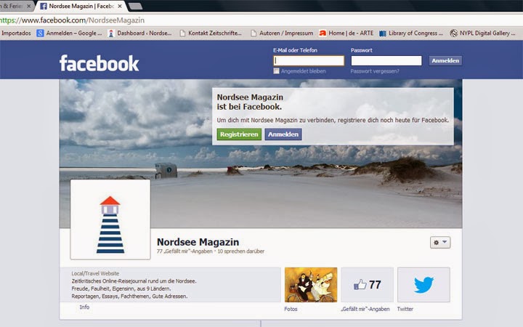Click the Fotos label
The width and height of the screenshot is (523, 327).
[291, 309]
